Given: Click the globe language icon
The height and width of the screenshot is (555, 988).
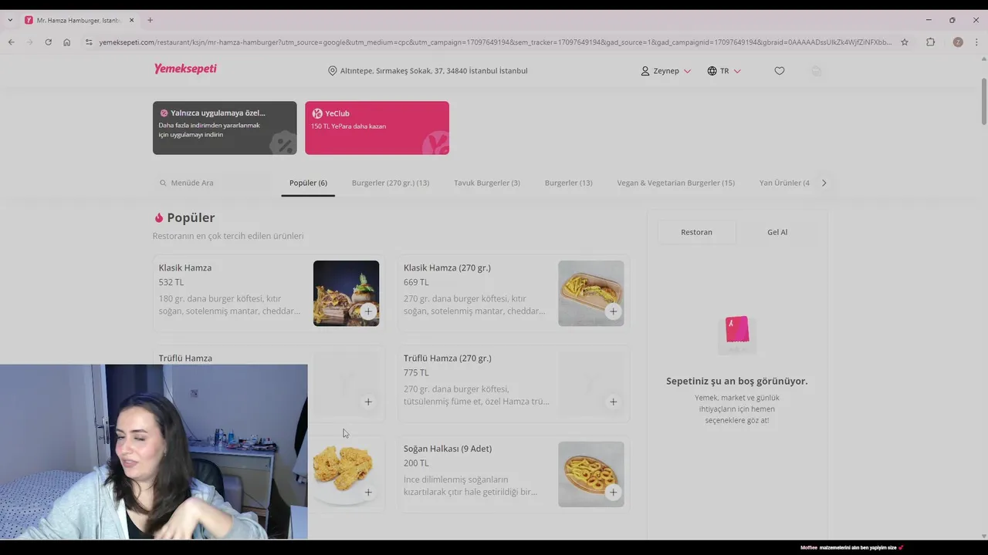Looking at the screenshot, I should [712, 71].
